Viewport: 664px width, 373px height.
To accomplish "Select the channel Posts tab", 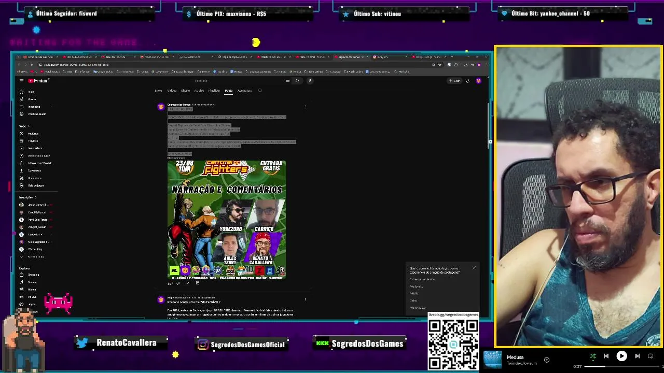I will pyautogui.click(x=228, y=91).
